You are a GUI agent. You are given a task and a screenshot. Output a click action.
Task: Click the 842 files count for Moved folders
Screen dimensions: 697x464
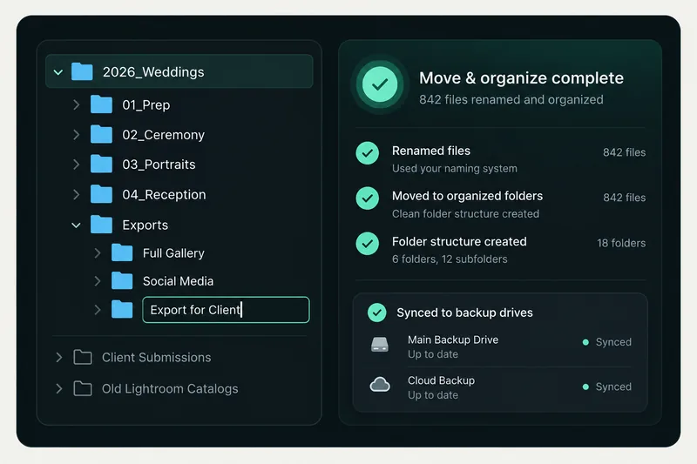click(x=624, y=198)
